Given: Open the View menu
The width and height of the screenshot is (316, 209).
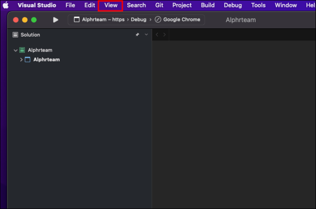Looking at the screenshot, I should pyautogui.click(x=111, y=5).
